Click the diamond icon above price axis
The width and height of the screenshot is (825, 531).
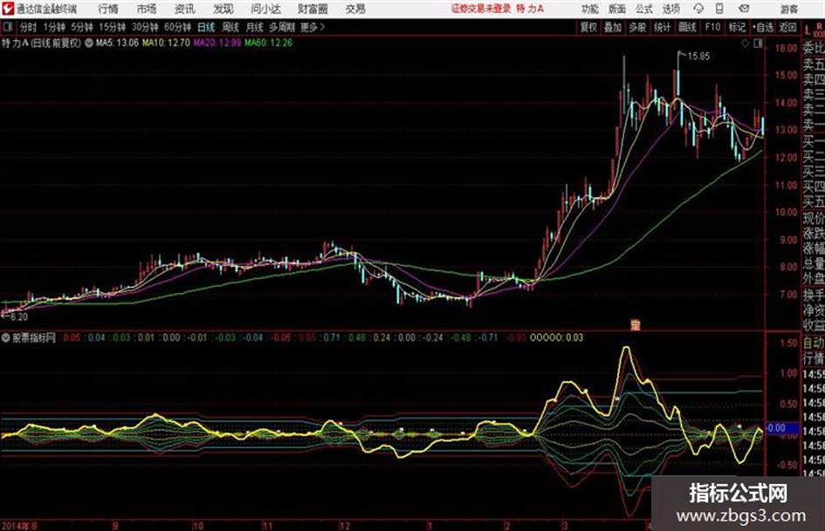tap(745, 44)
